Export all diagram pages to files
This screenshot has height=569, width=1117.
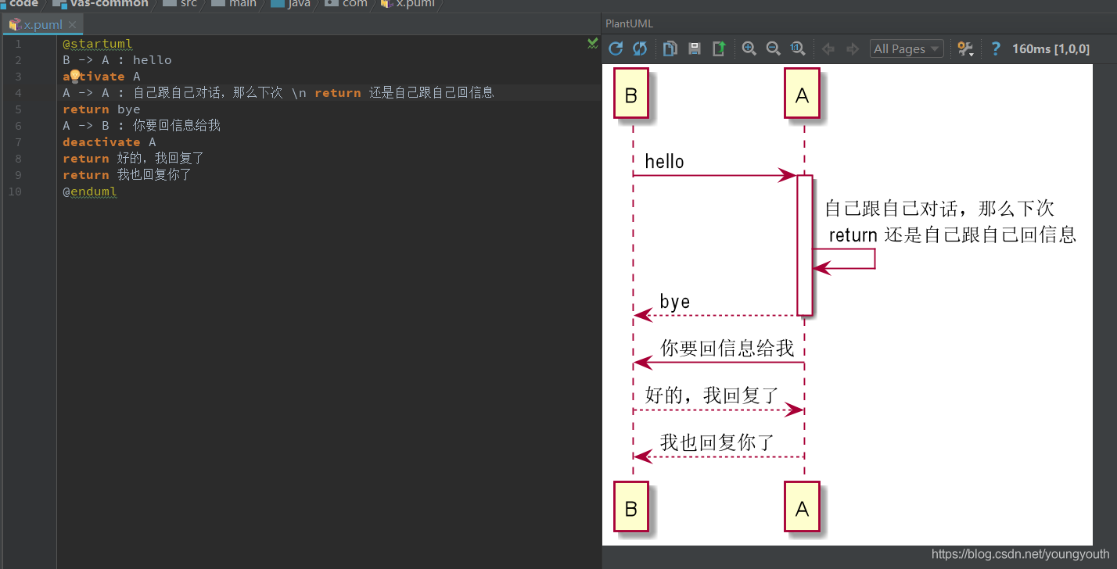(x=719, y=48)
